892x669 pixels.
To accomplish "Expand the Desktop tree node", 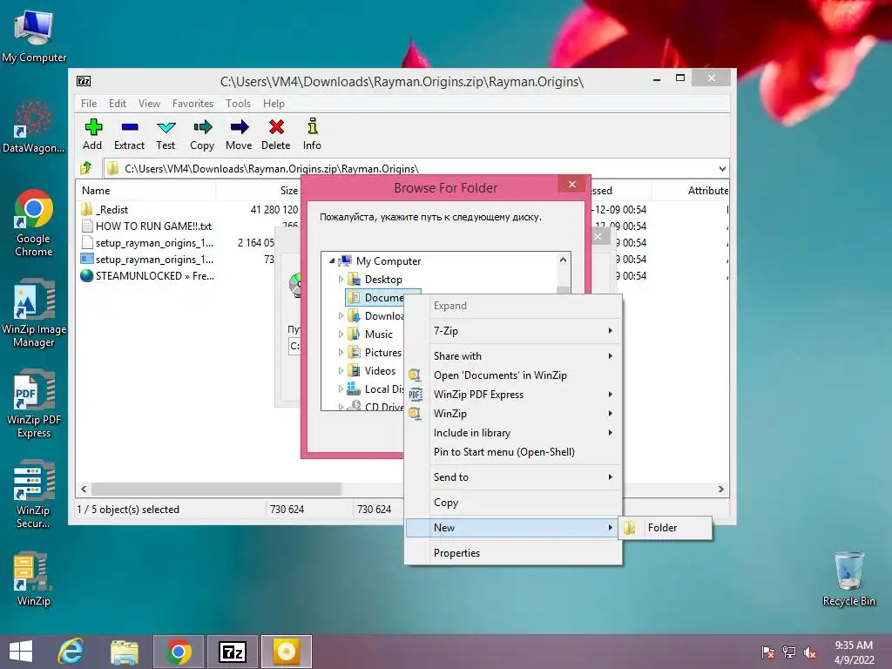I will (341, 280).
